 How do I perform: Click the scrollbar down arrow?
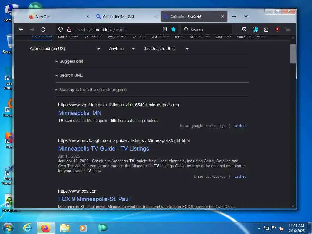click(x=293, y=206)
